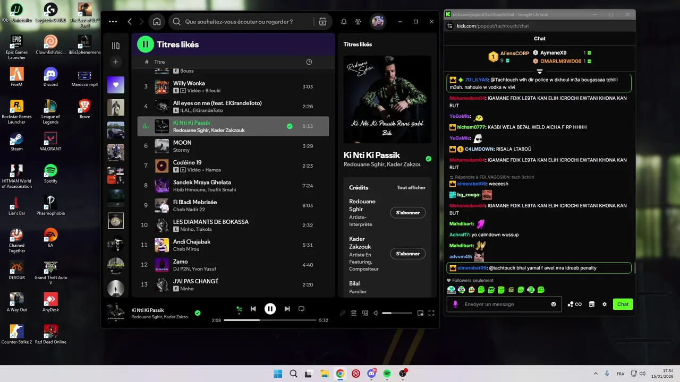Screen dimensions: 680x382
Task: Open Kick channel points icon
Action: click(x=574, y=304)
